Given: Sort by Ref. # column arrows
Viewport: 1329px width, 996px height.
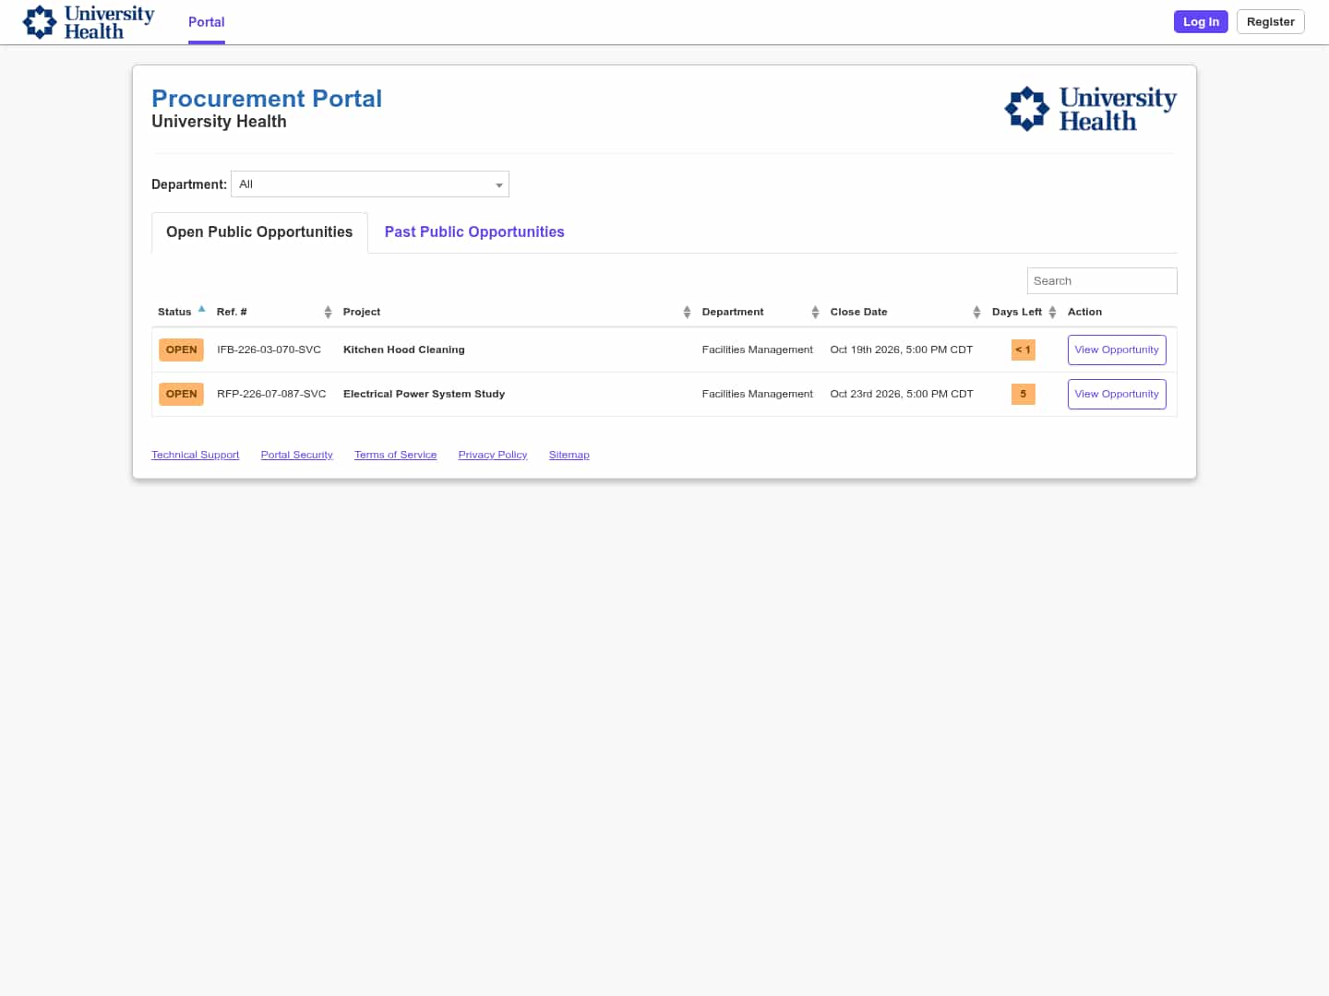Looking at the screenshot, I should 328,313.
